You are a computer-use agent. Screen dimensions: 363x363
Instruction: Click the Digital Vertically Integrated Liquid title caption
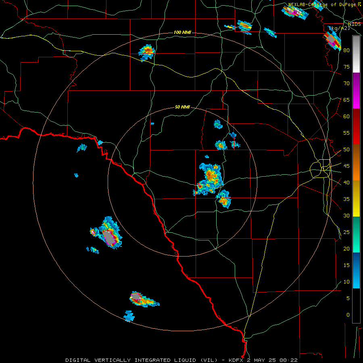click(142, 360)
